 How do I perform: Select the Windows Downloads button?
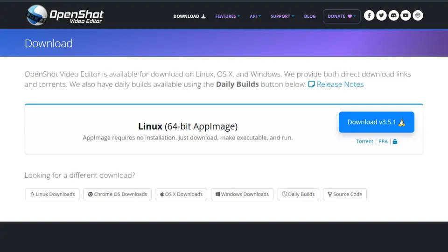click(x=242, y=194)
